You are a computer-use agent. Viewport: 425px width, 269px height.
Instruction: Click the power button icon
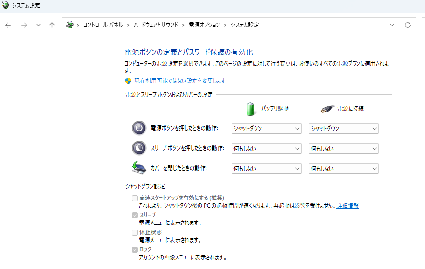click(139, 128)
